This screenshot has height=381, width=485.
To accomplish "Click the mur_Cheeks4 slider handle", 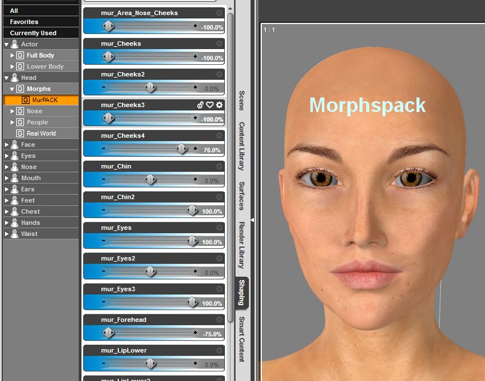I will tap(182, 149).
